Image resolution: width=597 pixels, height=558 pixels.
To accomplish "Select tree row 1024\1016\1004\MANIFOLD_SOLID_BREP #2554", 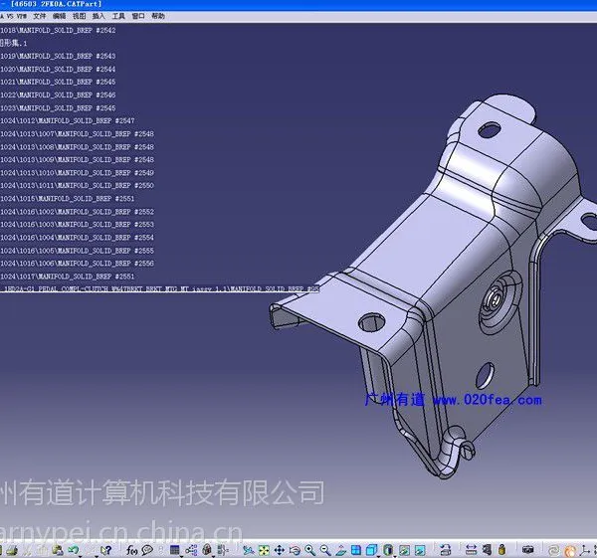I will 78,238.
